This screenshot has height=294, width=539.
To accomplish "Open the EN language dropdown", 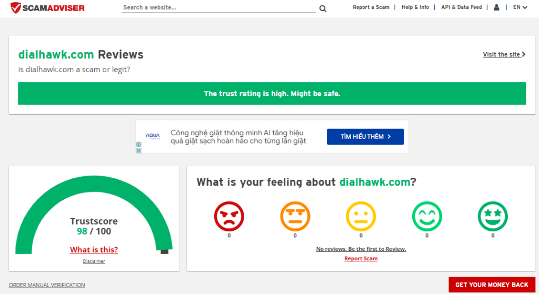I will tap(520, 7).
